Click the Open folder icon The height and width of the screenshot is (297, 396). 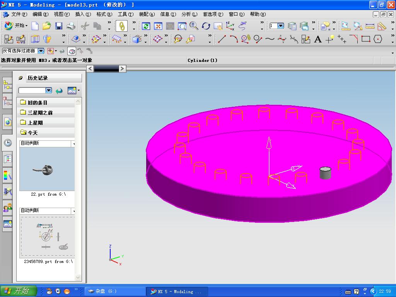(x=47, y=26)
